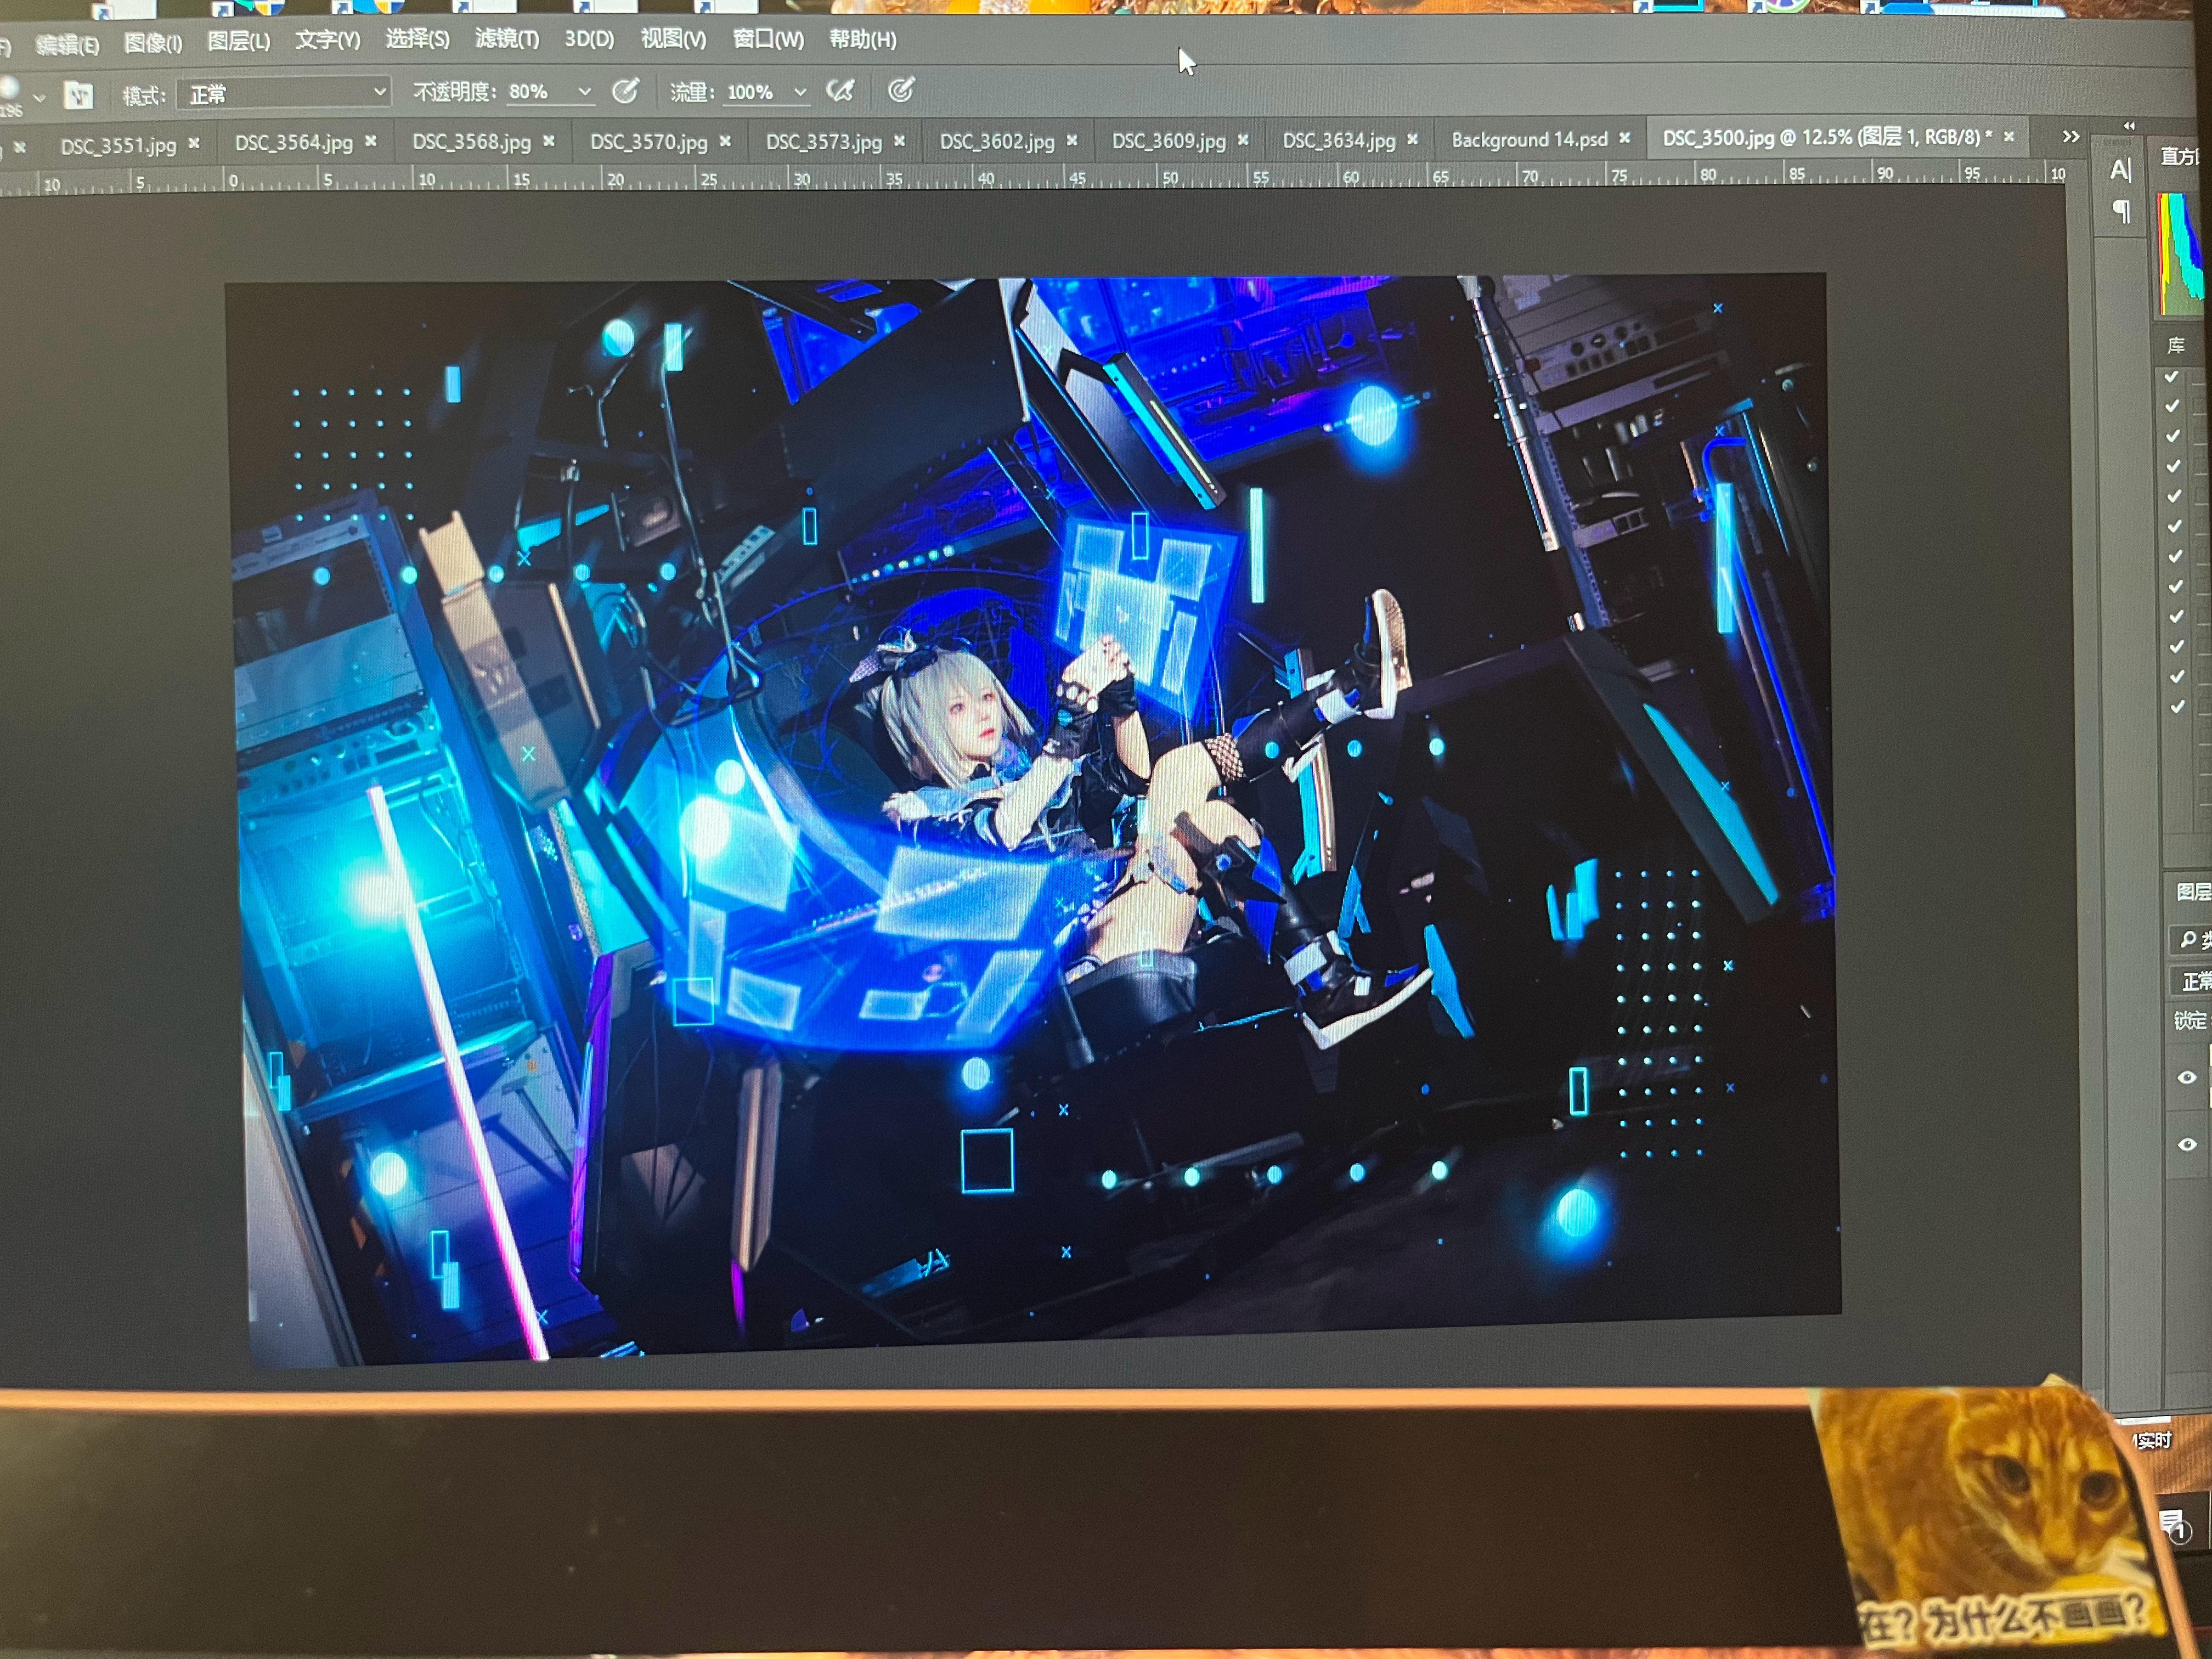Screen dimensions: 2212x1659
Task: Close the Background 14.psd tab
Action: point(1625,138)
